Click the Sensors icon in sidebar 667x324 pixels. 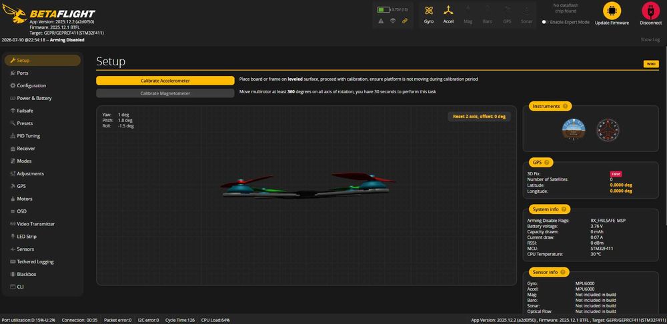pos(13,249)
